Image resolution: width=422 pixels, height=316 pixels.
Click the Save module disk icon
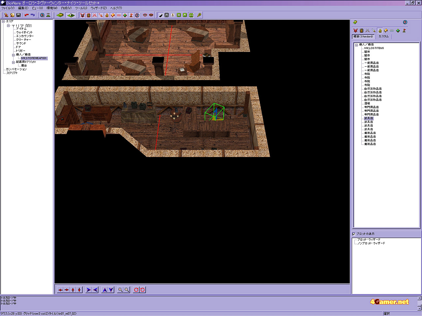click(18, 15)
